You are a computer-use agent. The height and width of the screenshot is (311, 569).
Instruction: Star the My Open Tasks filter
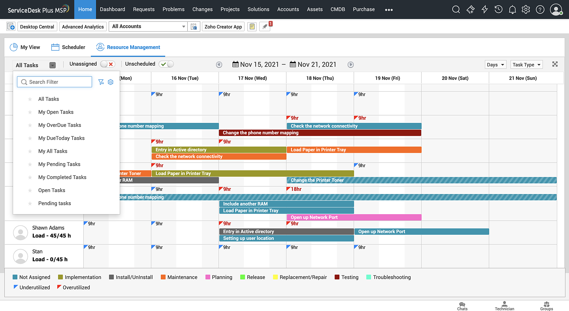pyautogui.click(x=30, y=112)
